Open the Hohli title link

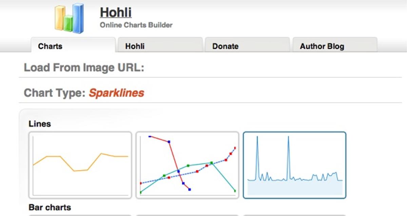click(x=116, y=13)
